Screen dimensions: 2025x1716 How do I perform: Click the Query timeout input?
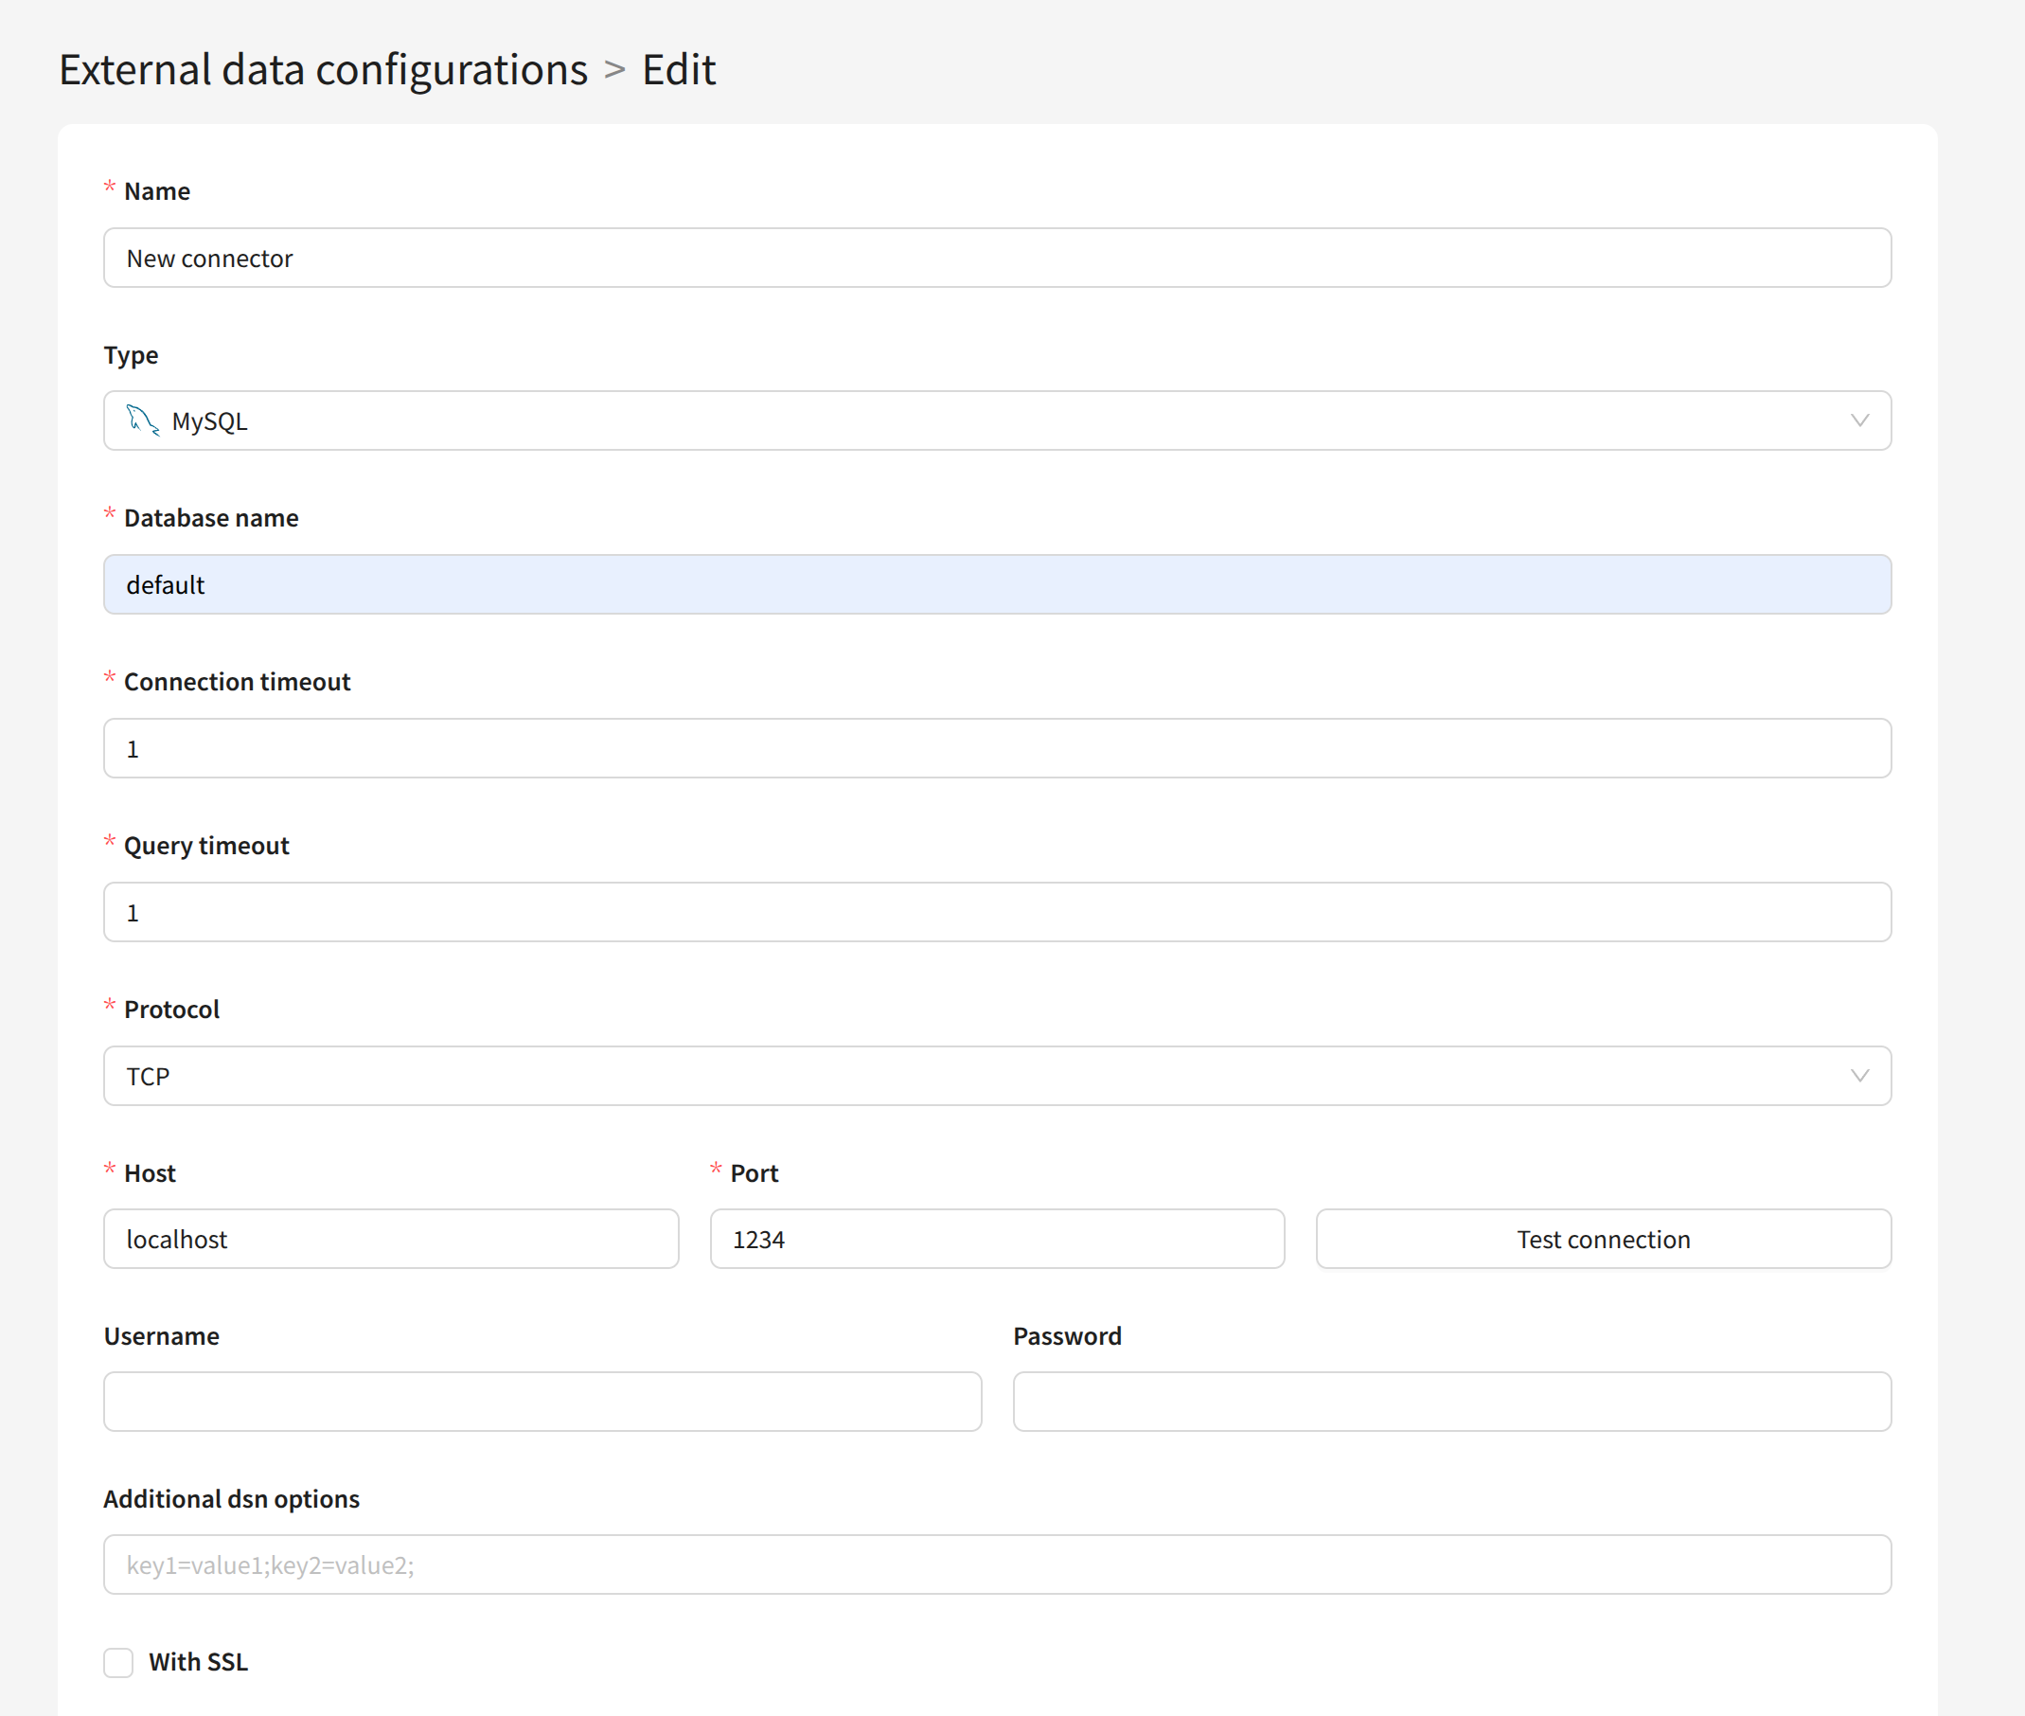996,913
